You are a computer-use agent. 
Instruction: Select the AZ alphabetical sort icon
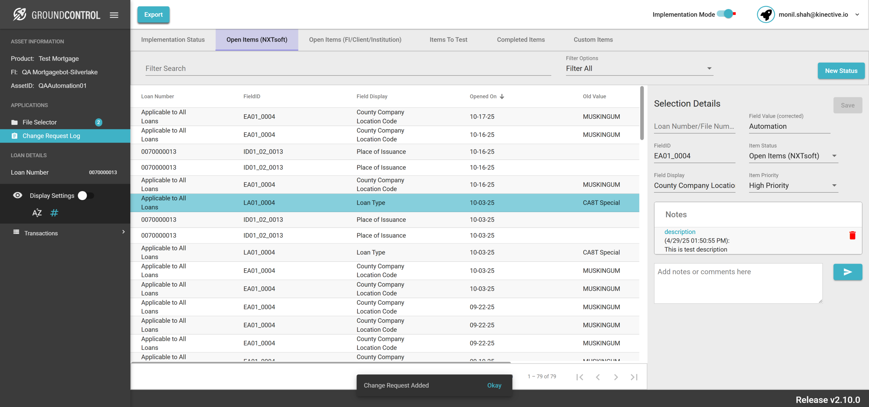point(37,213)
